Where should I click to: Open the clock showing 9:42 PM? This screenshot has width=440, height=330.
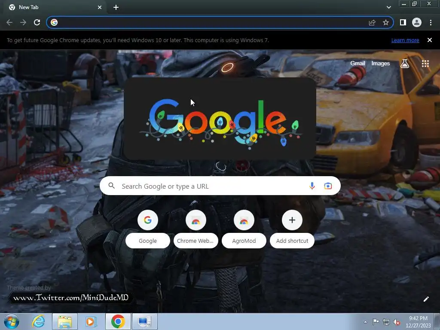[x=418, y=322]
